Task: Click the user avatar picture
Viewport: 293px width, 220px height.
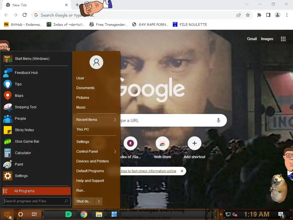Action: coord(96,62)
